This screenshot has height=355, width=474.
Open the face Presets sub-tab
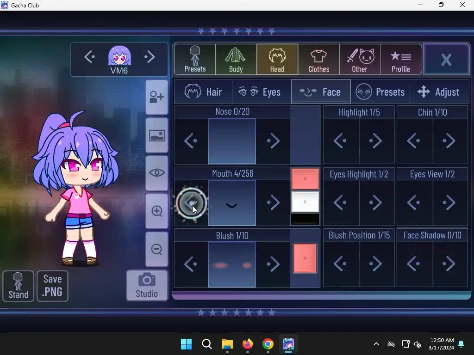(x=380, y=92)
